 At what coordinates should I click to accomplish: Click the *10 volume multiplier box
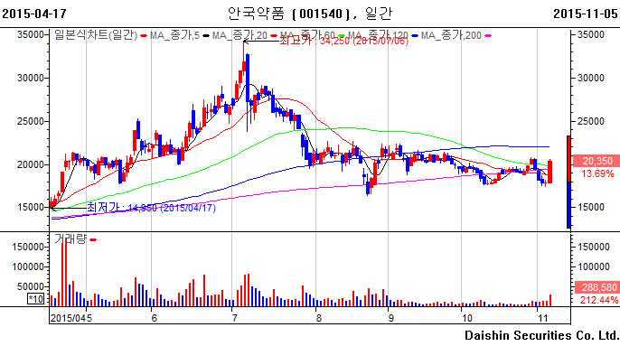pyautogui.click(x=35, y=298)
